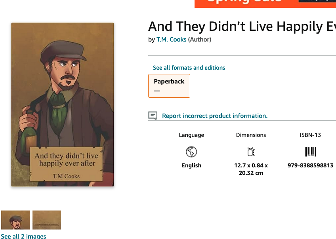
Task: Click the 979-8388598813 ISBN number
Action: [310, 165]
